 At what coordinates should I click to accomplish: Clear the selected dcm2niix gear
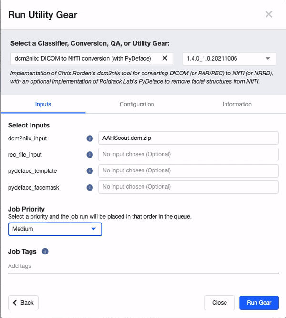click(x=165, y=58)
